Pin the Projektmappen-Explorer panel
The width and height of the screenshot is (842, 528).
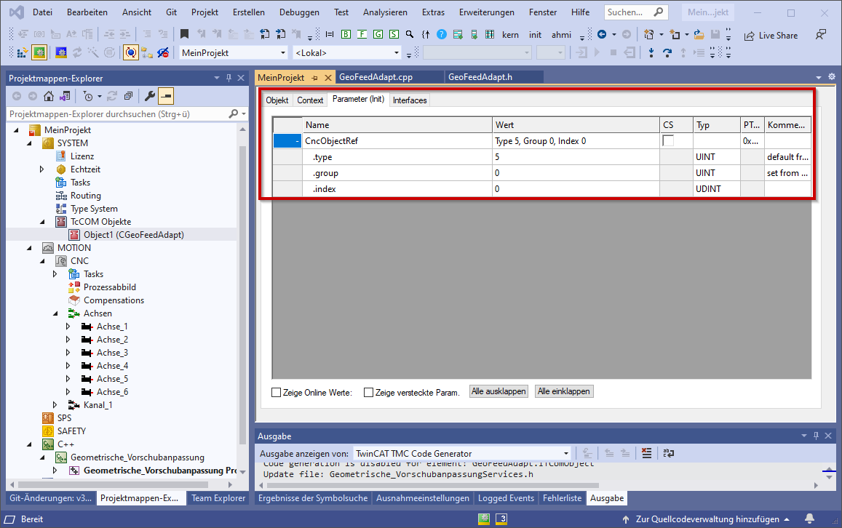click(229, 78)
